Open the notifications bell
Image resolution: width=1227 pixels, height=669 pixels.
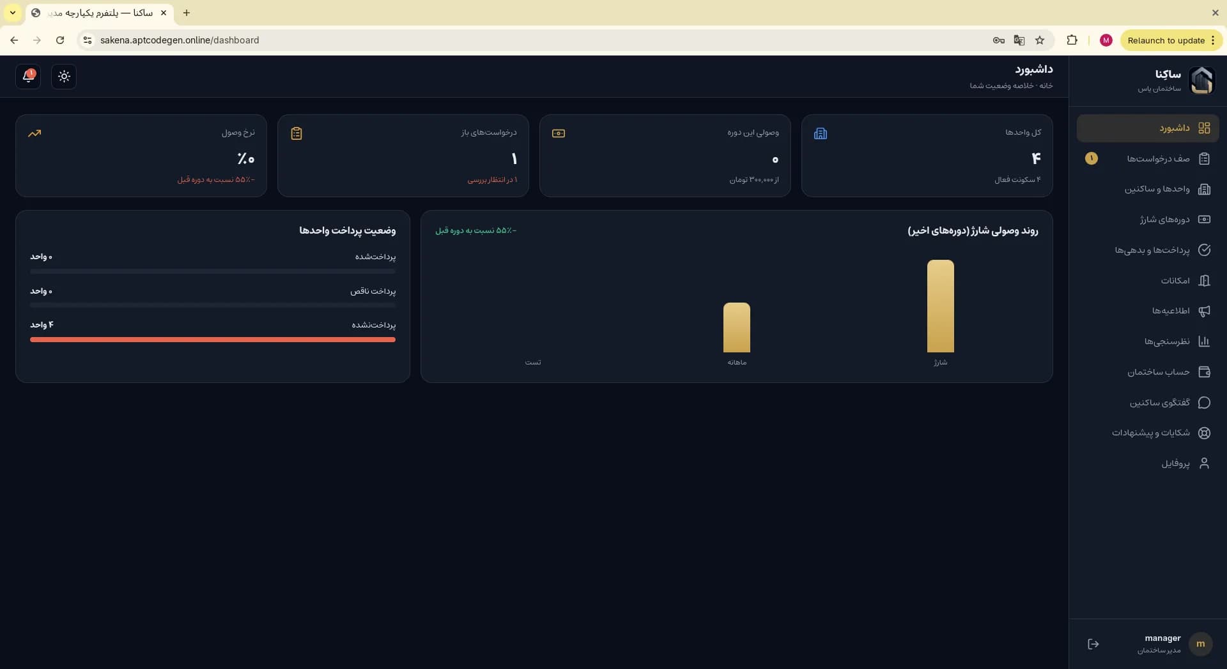tap(28, 77)
